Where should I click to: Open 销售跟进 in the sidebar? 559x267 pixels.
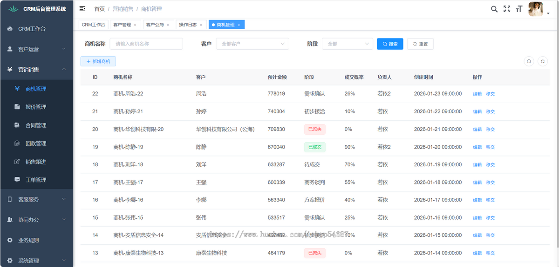click(x=36, y=162)
